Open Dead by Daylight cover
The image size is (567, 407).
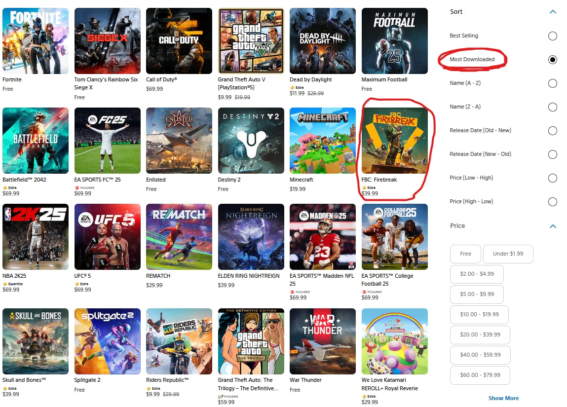[323, 41]
